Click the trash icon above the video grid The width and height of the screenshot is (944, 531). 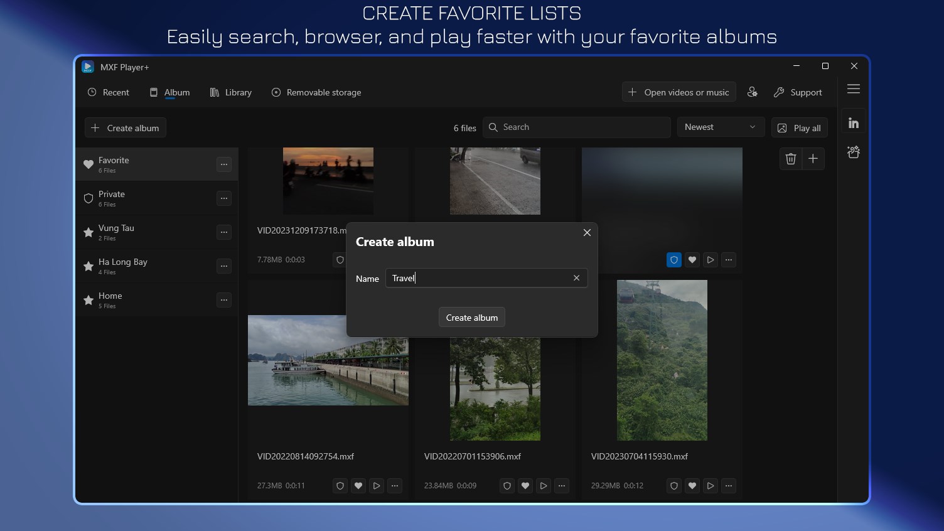pos(791,158)
